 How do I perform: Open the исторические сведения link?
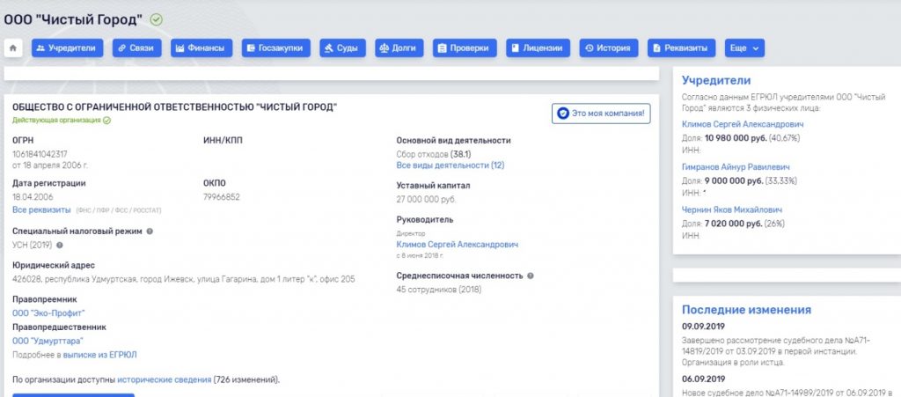164,379
